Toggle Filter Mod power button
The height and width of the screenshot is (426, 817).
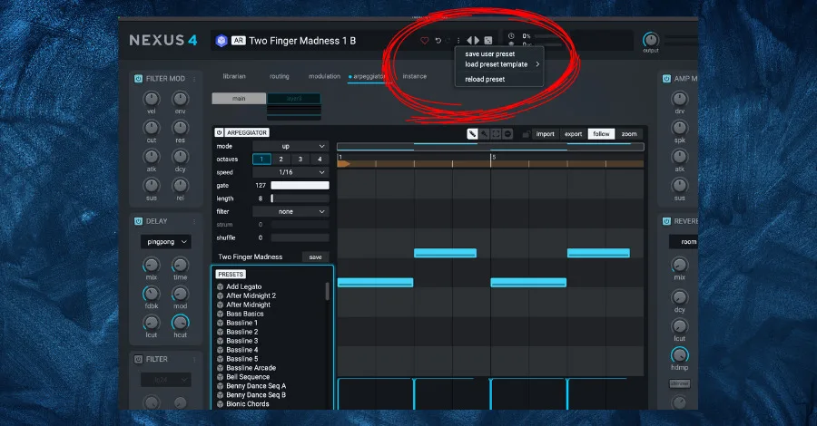(x=138, y=79)
